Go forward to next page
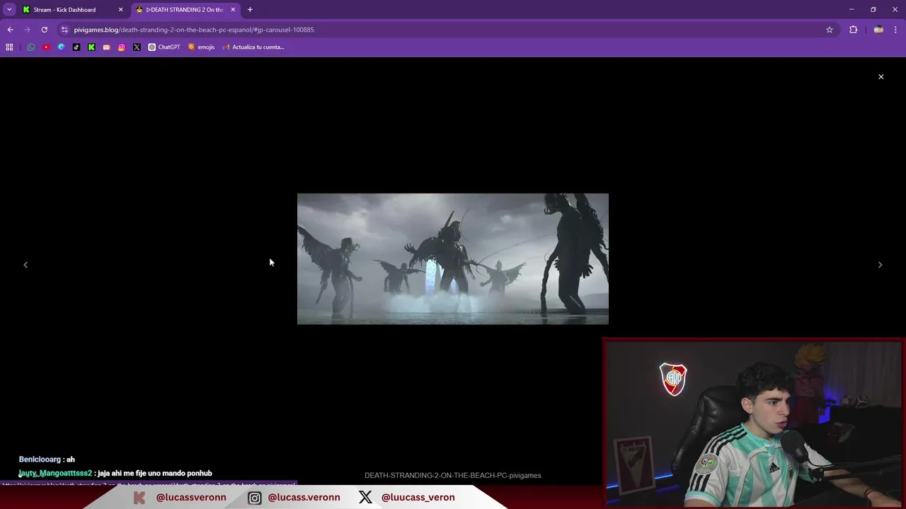This screenshot has width=906, height=509. [x=27, y=30]
